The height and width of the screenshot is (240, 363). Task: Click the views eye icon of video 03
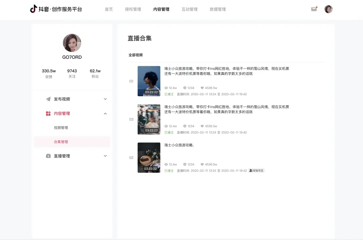pyautogui.click(x=166, y=126)
